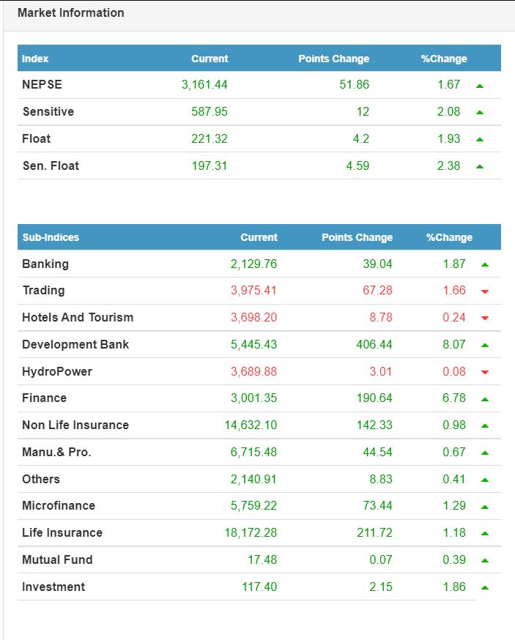Open the Life Insurance sub-index
The height and width of the screenshot is (640, 515).
(x=62, y=532)
